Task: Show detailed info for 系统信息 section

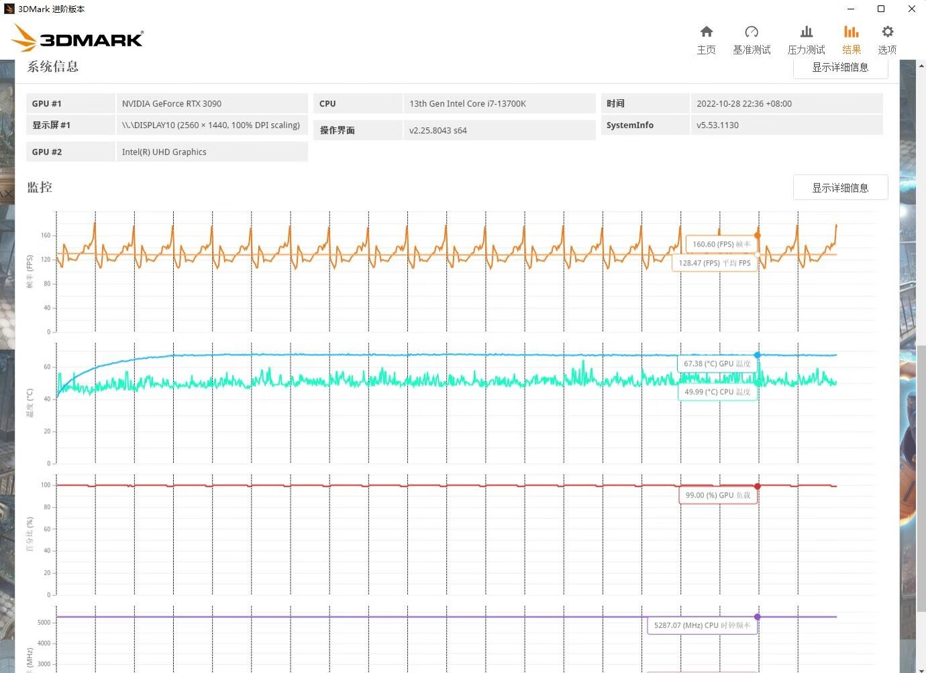Action: [840, 68]
